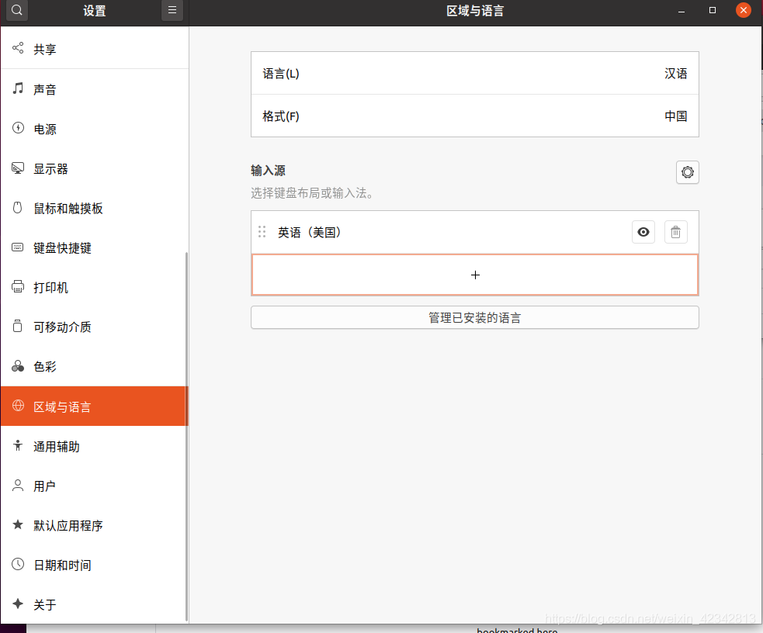Image resolution: width=763 pixels, height=633 pixels.
Task: Click the removable media icon beside 可移动介质
Action: (x=18, y=327)
